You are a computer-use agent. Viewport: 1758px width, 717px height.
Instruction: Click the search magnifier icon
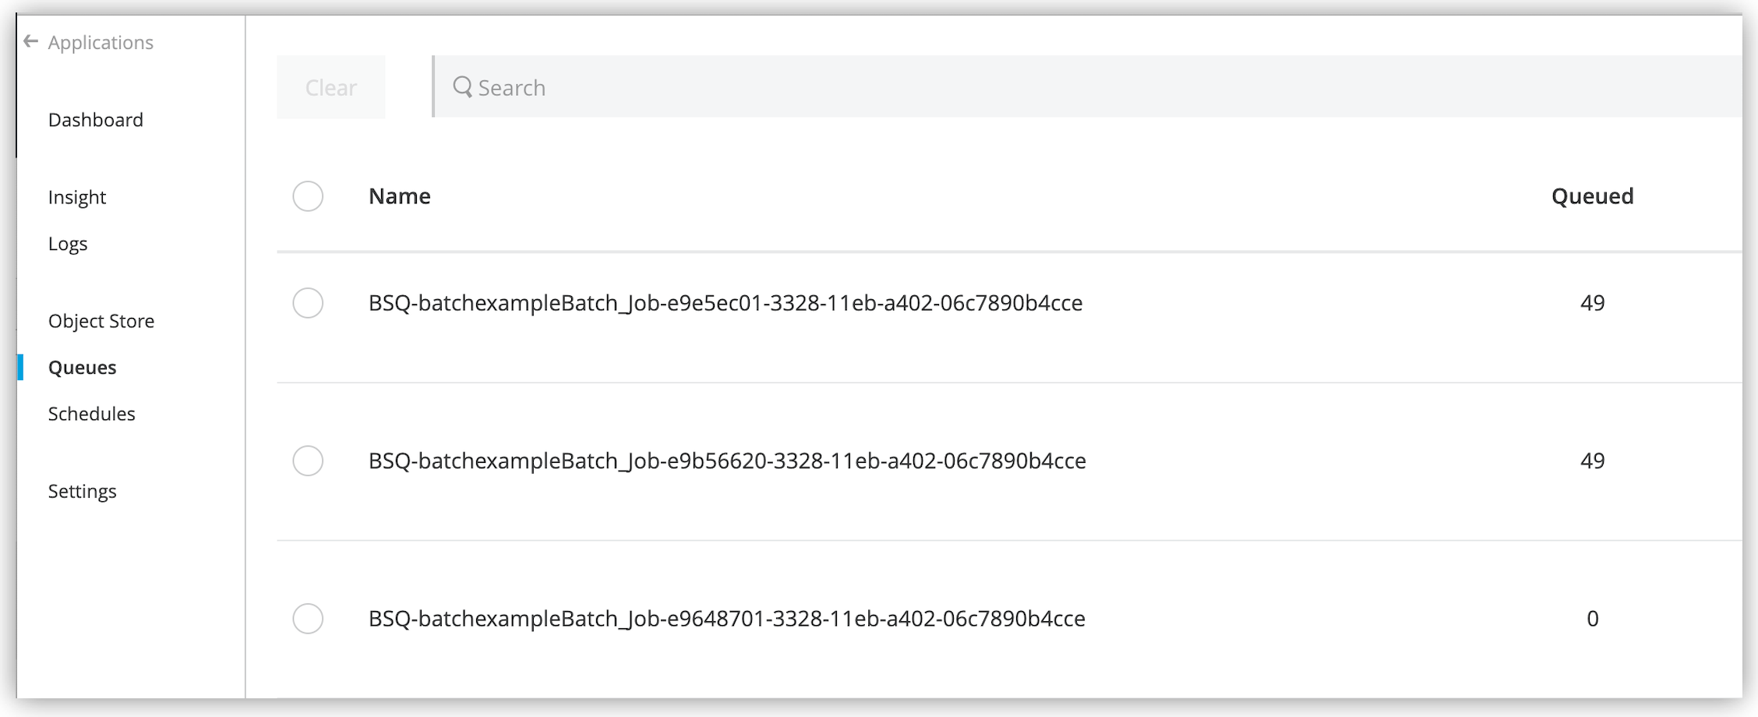pyautogui.click(x=463, y=87)
